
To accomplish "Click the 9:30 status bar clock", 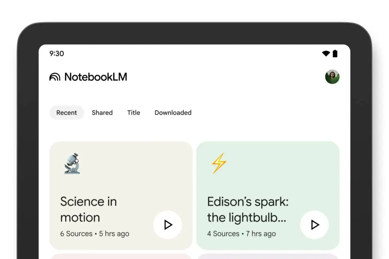I will coord(57,54).
